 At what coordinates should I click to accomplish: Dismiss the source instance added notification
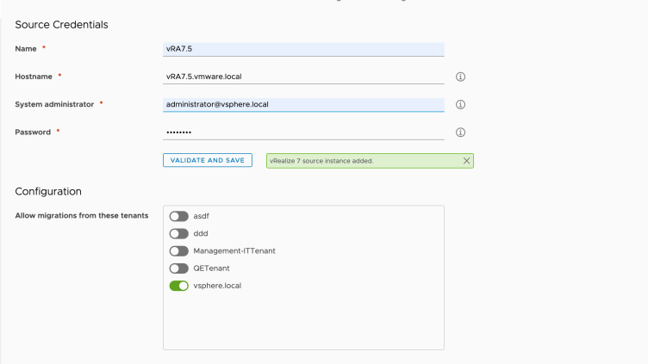pyautogui.click(x=466, y=161)
